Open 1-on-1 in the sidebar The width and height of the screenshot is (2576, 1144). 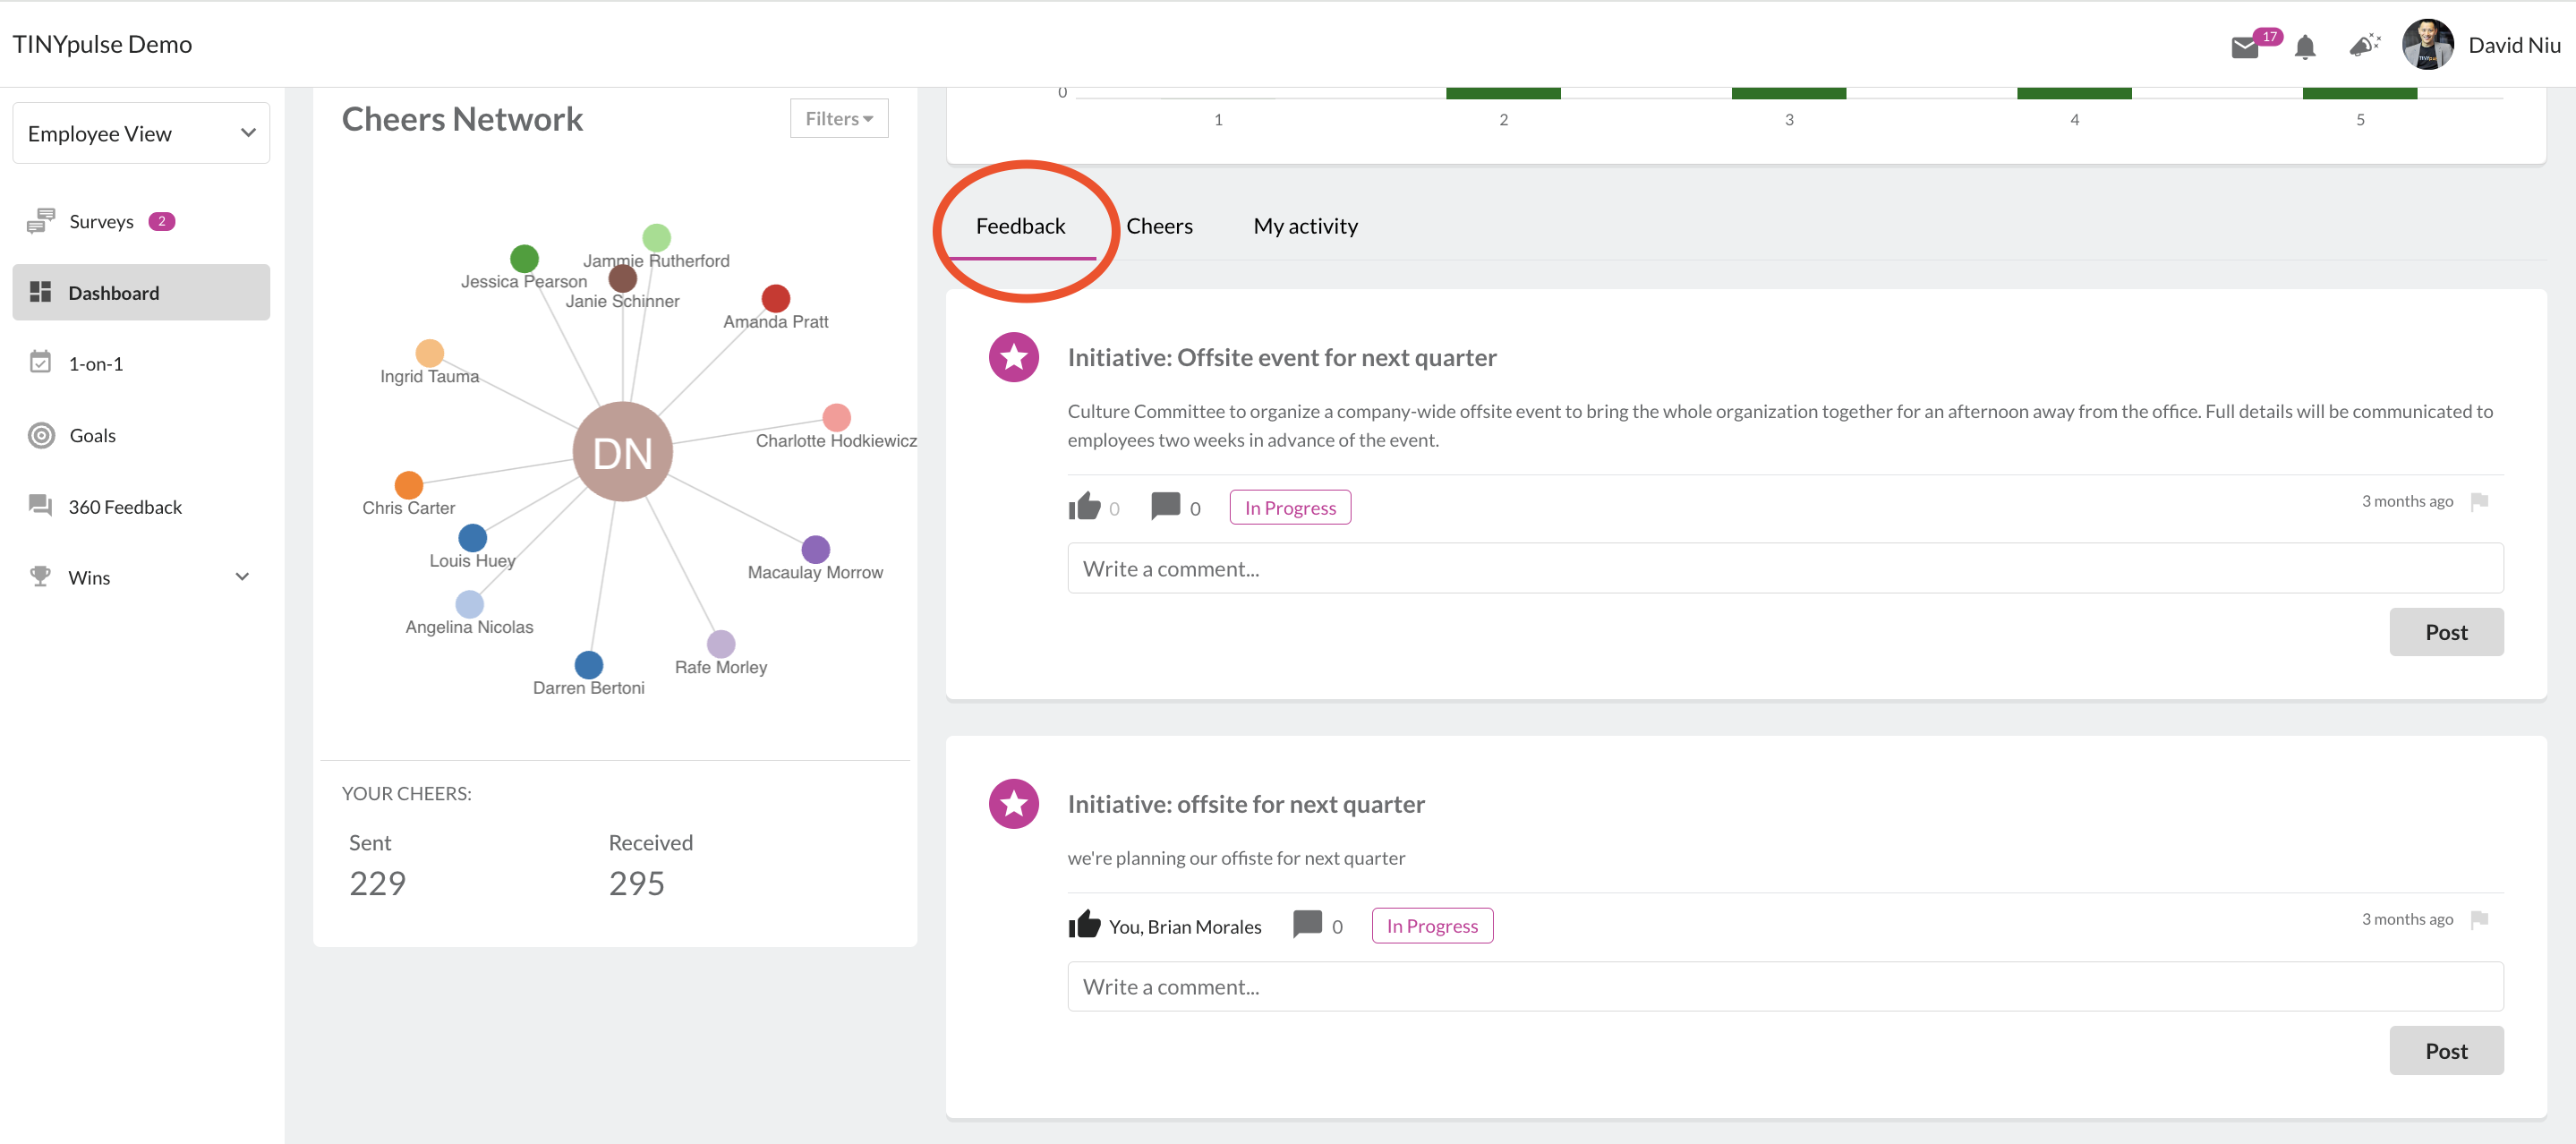click(x=141, y=363)
